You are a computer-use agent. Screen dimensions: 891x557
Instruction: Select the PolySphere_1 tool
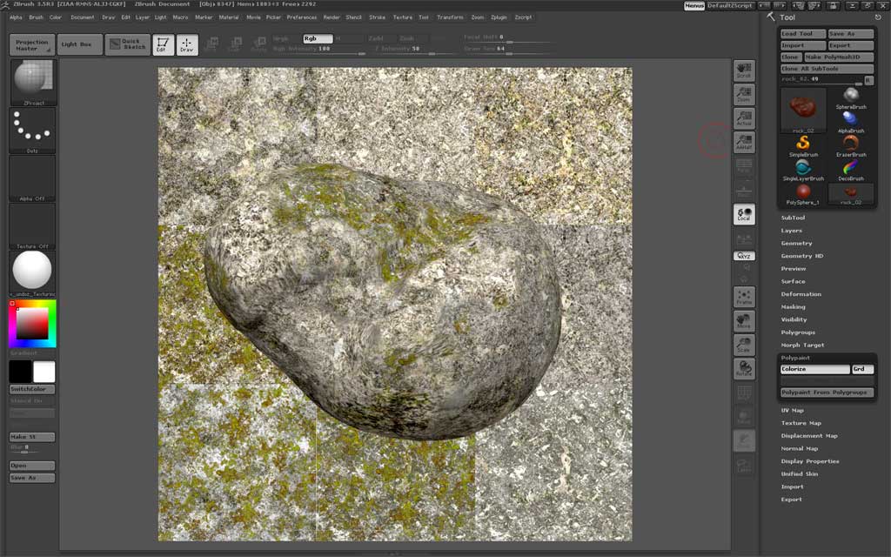point(803,193)
